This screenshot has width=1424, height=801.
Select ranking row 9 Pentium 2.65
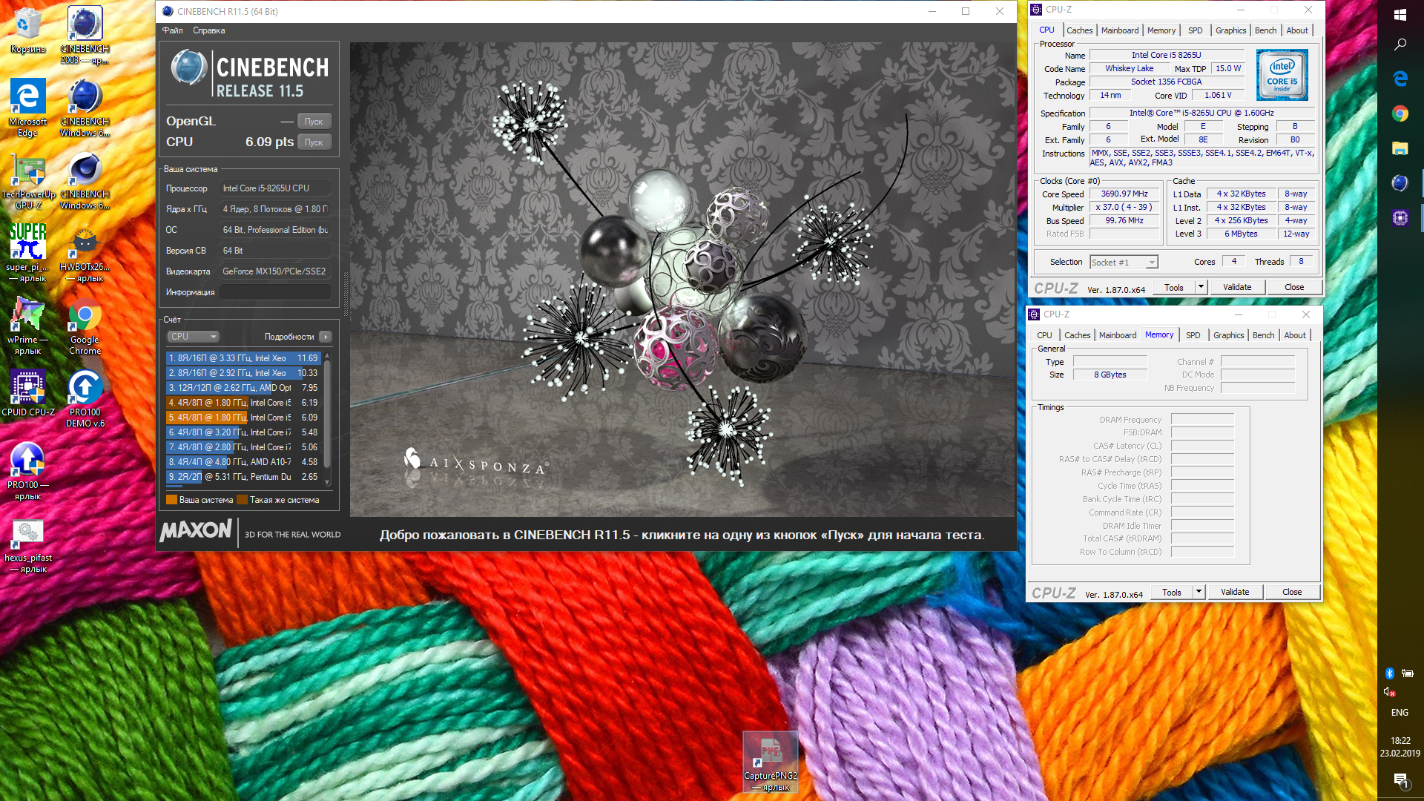tap(243, 477)
